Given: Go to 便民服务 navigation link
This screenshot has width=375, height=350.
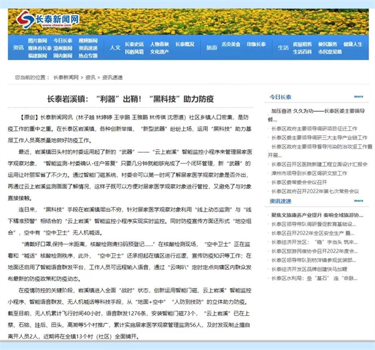Looking at the screenshot, I should (327, 44).
